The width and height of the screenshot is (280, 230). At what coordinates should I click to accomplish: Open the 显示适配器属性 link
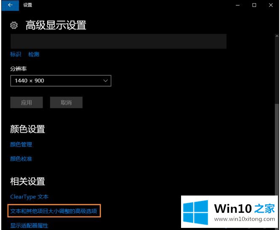29,225
